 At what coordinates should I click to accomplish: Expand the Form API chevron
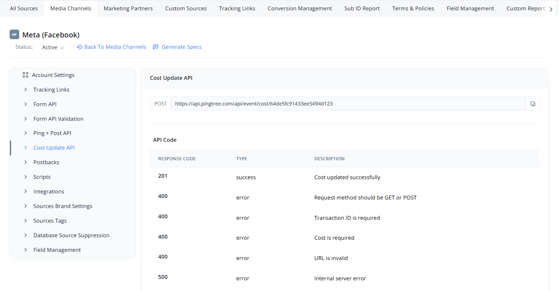click(x=25, y=104)
